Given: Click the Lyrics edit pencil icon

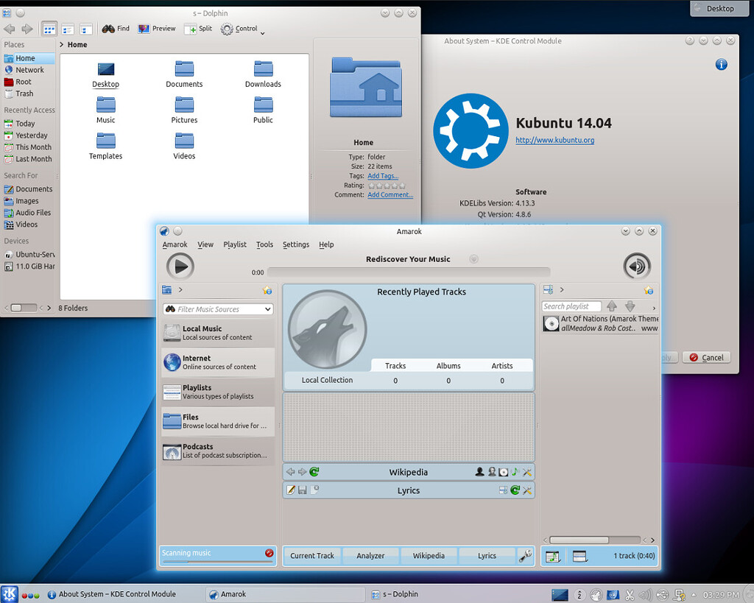Looking at the screenshot, I should click(x=290, y=490).
